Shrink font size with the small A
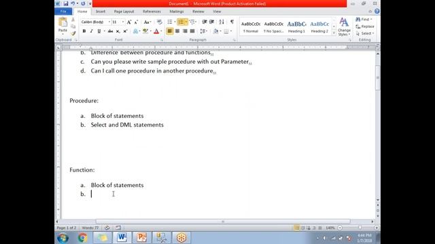The width and height of the screenshot is (435, 244). pyautogui.click(x=136, y=22)
